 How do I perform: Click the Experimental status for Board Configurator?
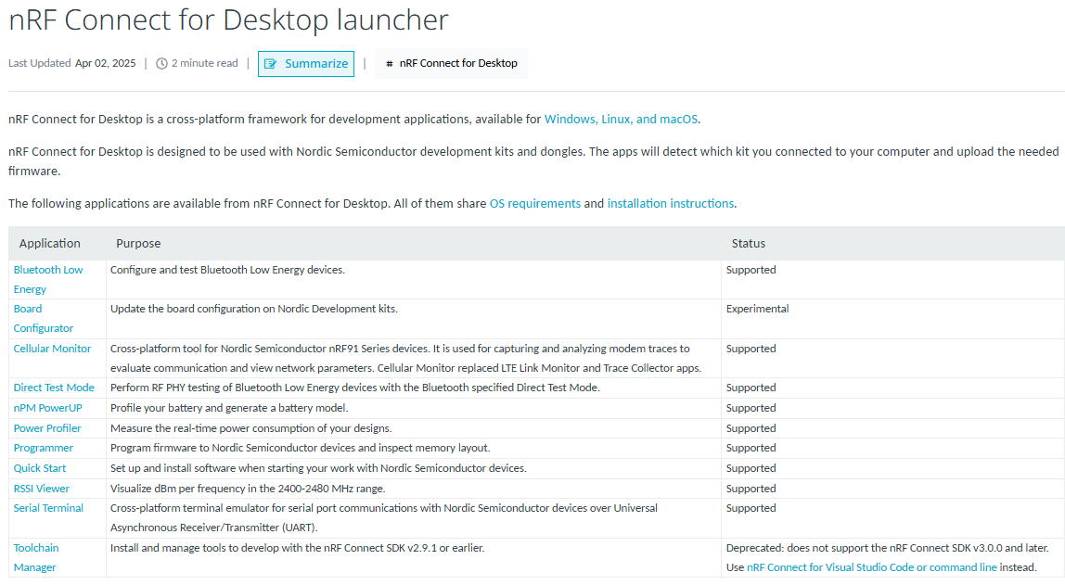coord(757,309)
